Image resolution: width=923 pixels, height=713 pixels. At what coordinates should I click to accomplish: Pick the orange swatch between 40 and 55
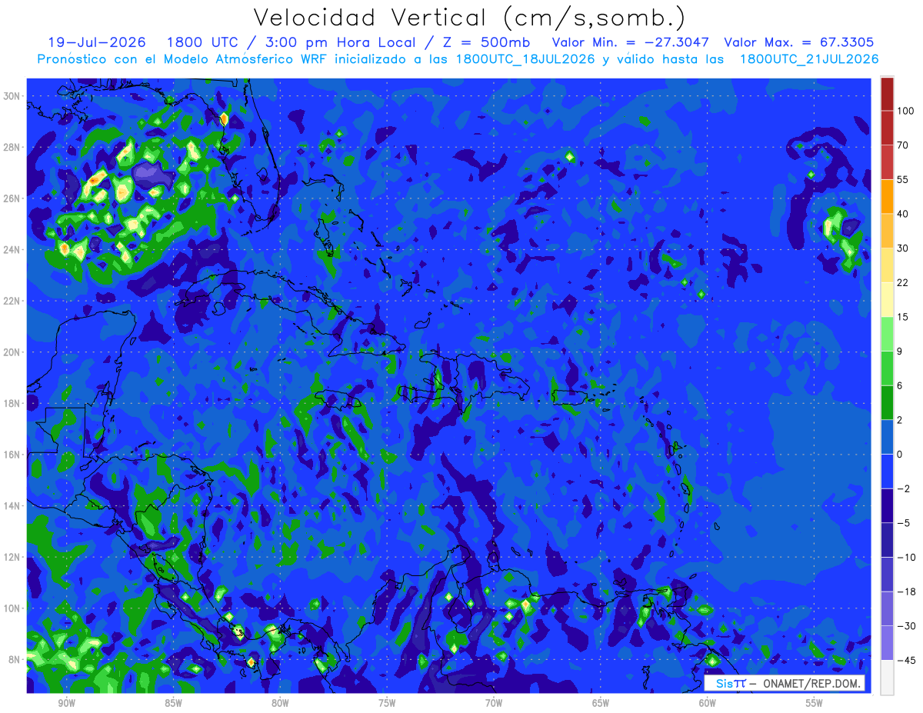[x=887, y=196]
